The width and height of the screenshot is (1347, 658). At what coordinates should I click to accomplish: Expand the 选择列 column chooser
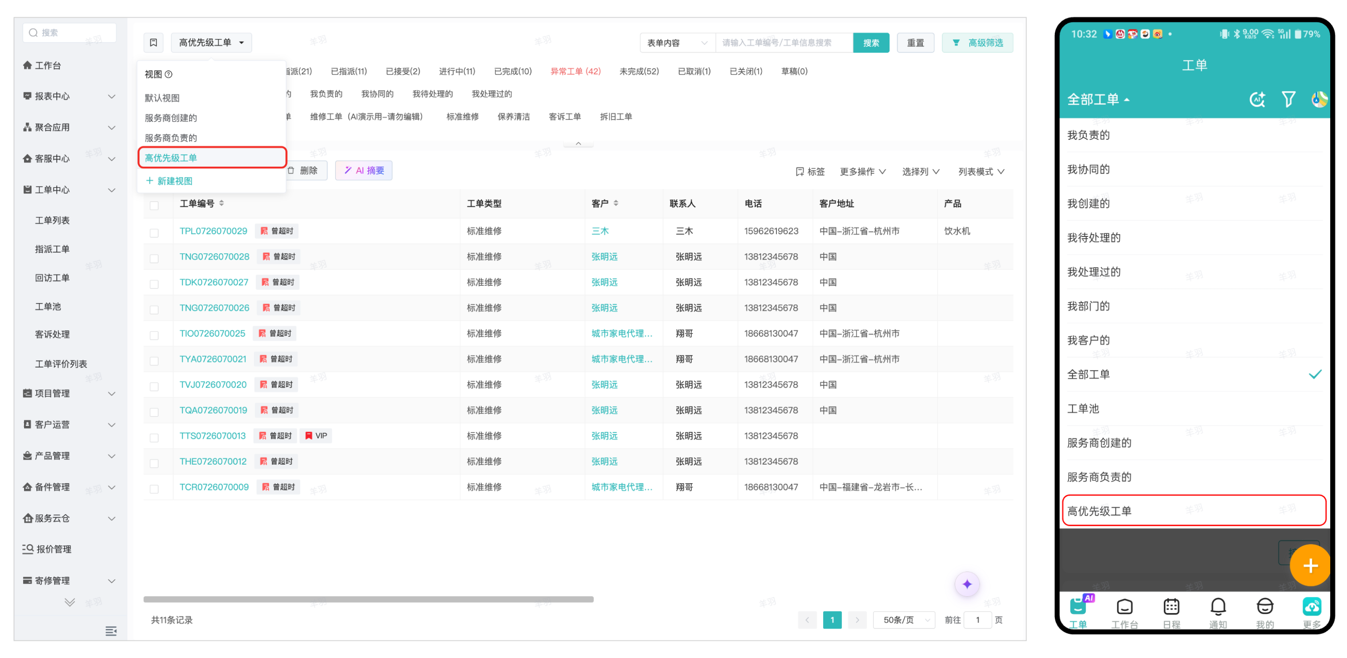920,172
